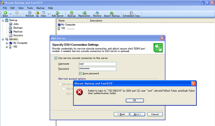This screenshot has width=215, height=126.
Task: Click the Backup toolbar icon
Action: click(x=72, y=13)
